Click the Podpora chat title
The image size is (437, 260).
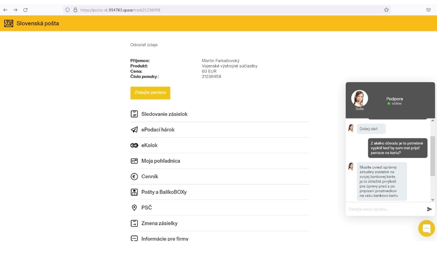pyautogui.click(x=394, y=99)
